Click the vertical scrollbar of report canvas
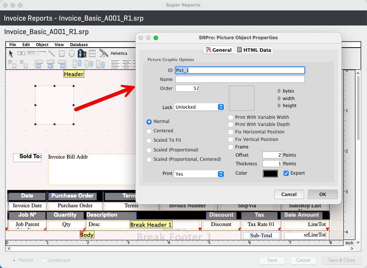This screenshot has width=367, height=268. coord(358,108)
